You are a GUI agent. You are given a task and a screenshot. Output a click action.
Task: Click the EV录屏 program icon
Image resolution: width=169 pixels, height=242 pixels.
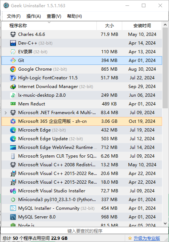[x=13, y=52]
